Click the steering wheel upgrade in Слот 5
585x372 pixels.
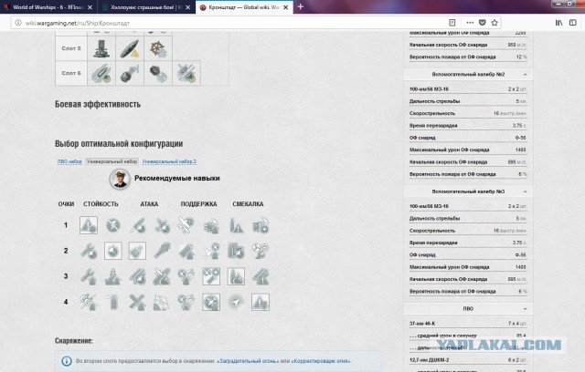click(158, 48)
